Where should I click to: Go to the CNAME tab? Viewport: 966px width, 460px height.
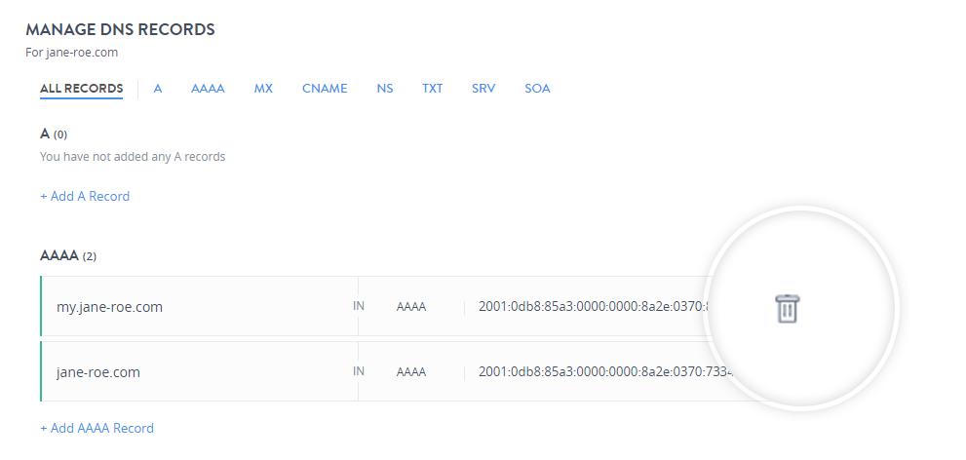[325, 89]
